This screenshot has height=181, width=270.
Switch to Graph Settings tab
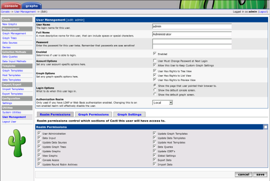pos(129,114)
